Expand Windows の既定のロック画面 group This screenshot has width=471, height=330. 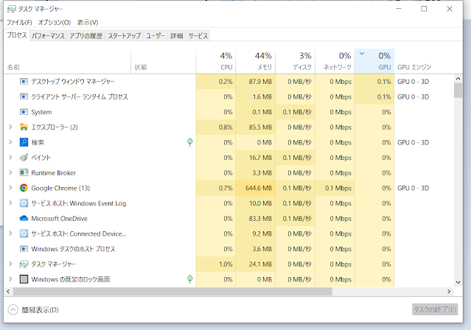click(10, 279)
